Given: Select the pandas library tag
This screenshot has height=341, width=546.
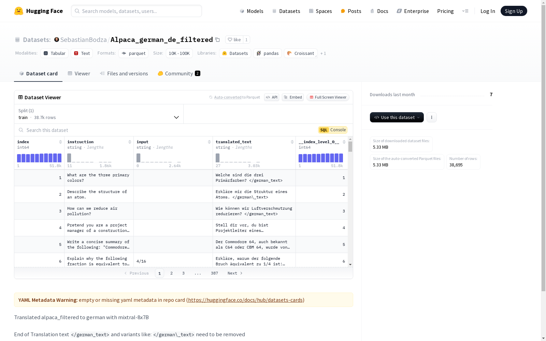Looking at the screenshot, I should point(268,53).
